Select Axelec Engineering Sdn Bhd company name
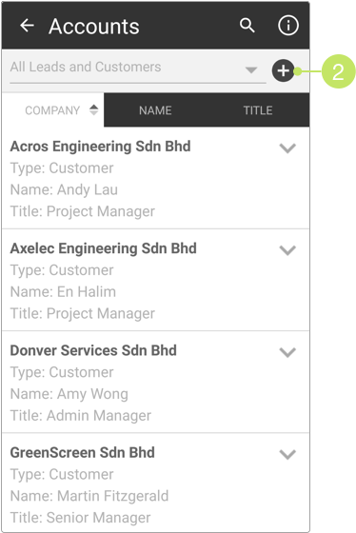The width and height of the screenshot is (356, 533). [x=104, y=248]
